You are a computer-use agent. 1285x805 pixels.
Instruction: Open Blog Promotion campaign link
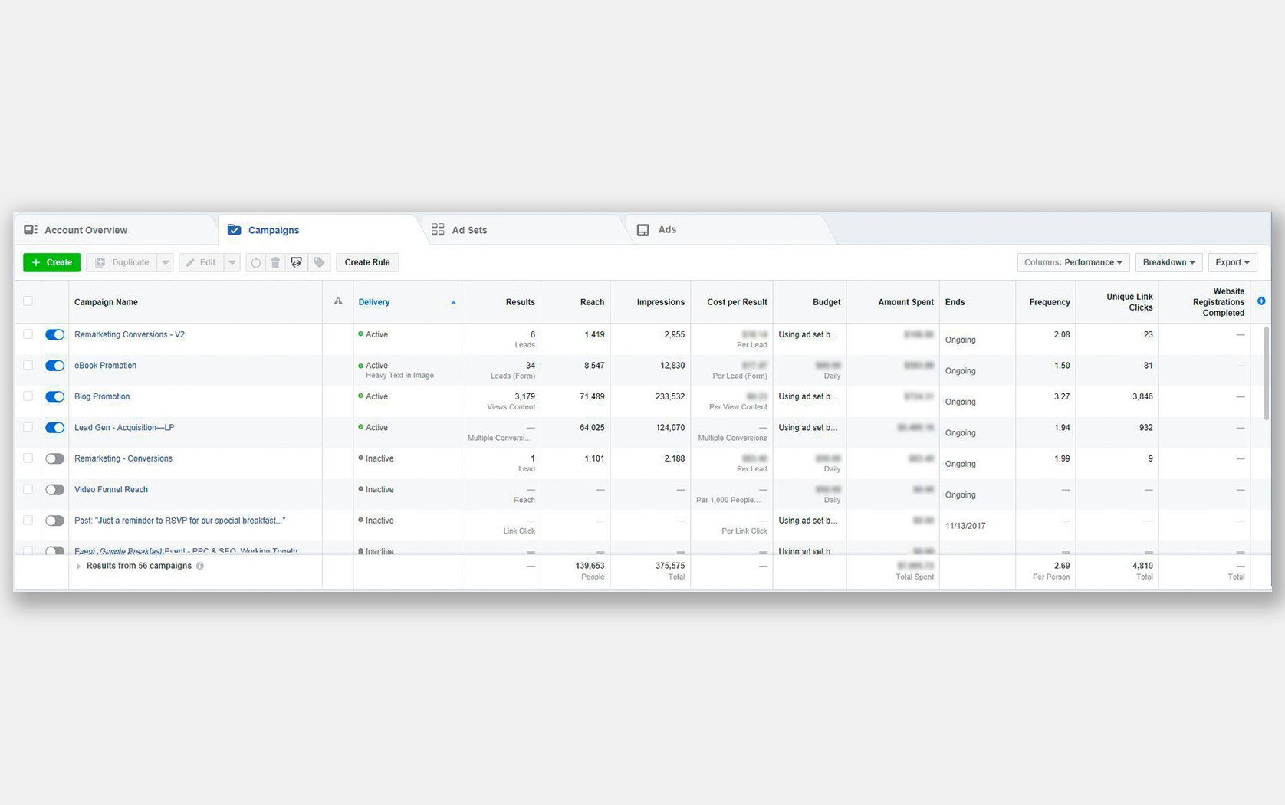[102, 396]
